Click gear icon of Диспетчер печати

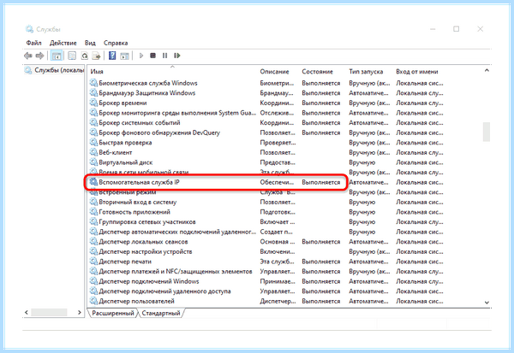pyautogui.click(x=93, y=262)
